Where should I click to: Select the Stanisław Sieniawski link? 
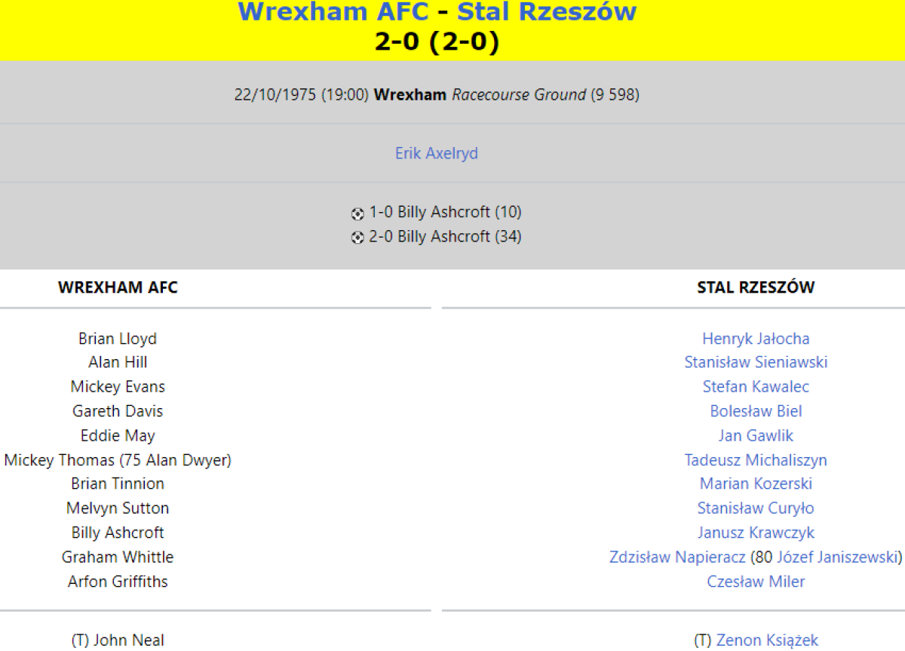coord(756,362)
